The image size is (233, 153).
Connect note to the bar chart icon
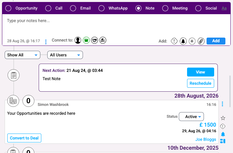pyautogui.click(x=103, y=40)
